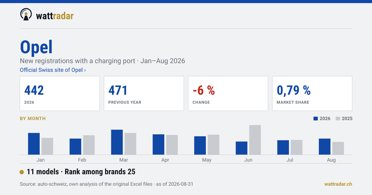Click the 0,79 % market share card
Image resolution: width=372 pixels, height=195 pixels.
[x=312, y=93]
